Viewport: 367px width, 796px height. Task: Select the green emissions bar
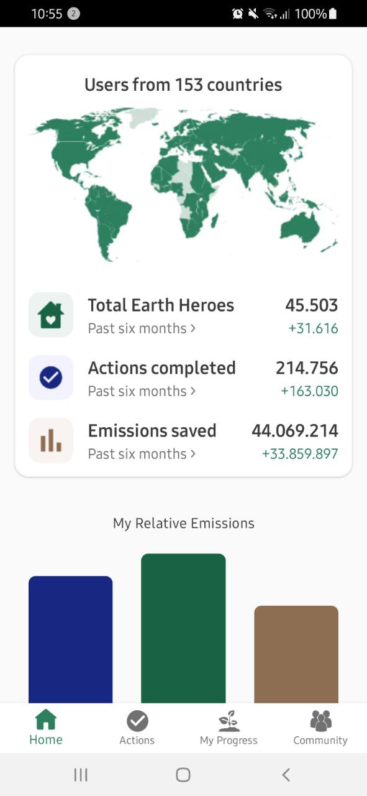pyautogui.click(x=183, y=628)
